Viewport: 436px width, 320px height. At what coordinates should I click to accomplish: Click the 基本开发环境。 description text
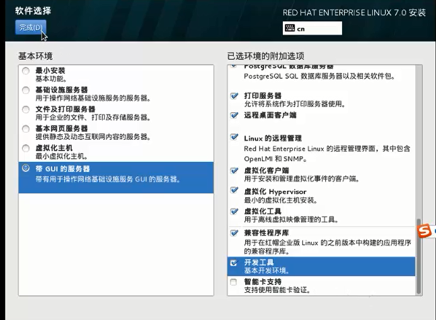[x=267, y=270]
